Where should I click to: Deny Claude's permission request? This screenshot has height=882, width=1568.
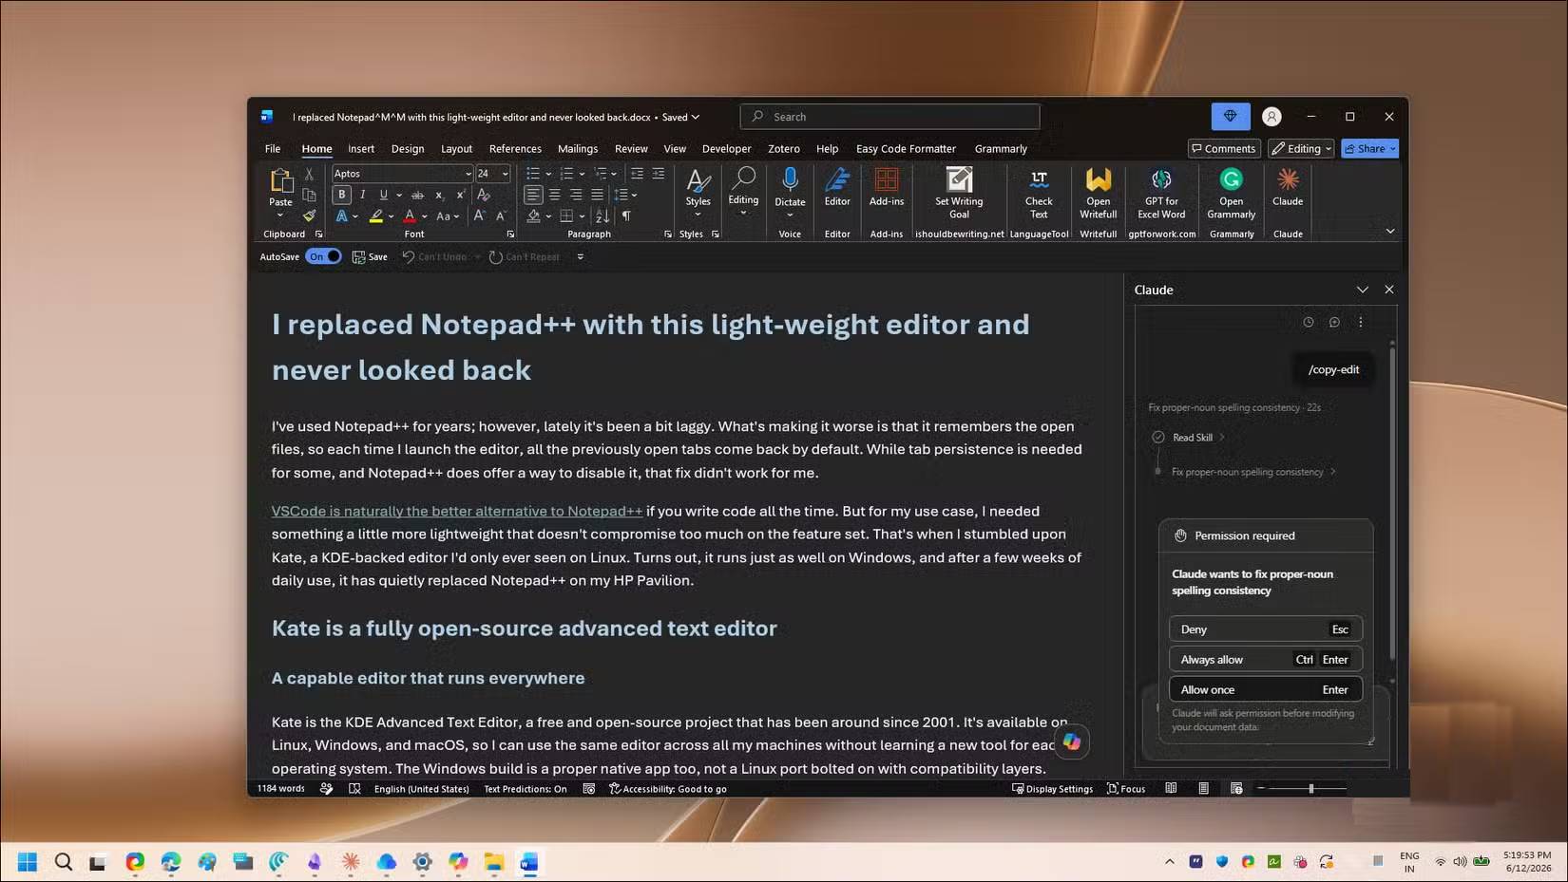point(1266,629)
